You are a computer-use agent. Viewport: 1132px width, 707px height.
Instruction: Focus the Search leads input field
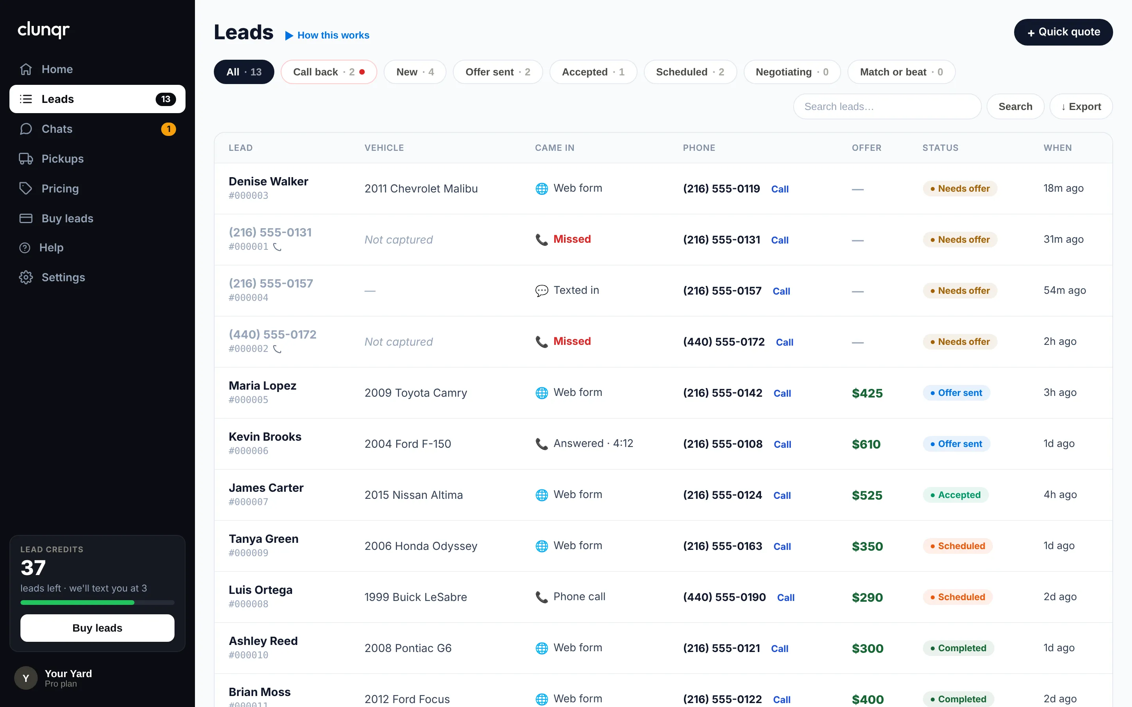pos(887,106)
